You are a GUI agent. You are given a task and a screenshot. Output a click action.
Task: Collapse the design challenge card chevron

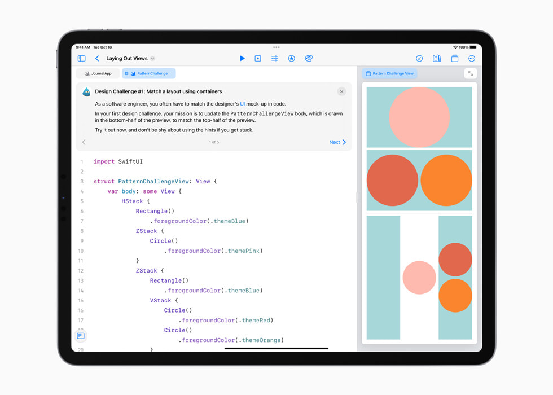pyautogui.click(x=84, y=142)
